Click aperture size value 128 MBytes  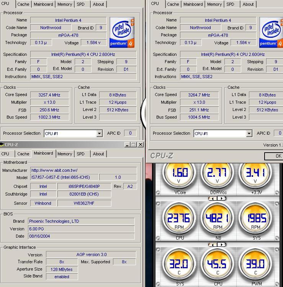click(62, 269)
